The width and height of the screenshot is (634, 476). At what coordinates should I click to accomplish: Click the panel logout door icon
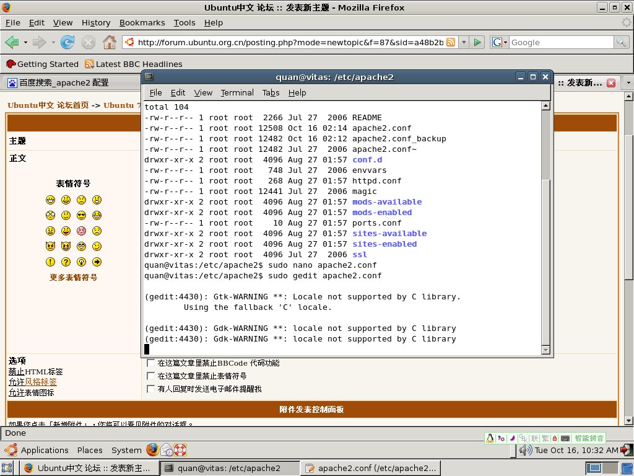tap(627, 450)
